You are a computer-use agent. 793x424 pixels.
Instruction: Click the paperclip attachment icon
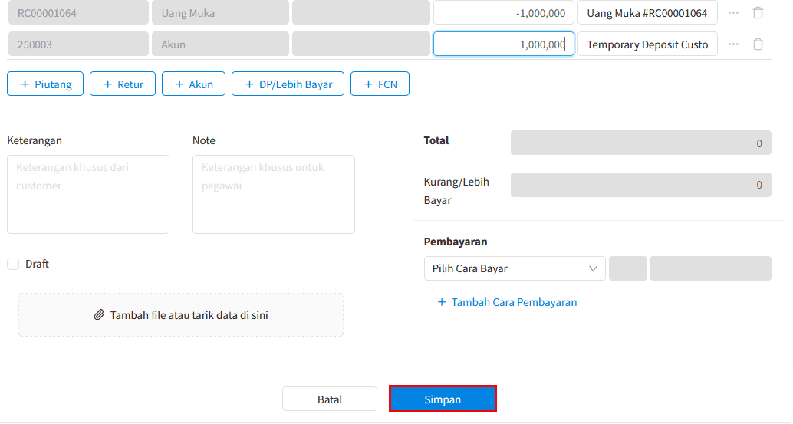tap(99, 315)
